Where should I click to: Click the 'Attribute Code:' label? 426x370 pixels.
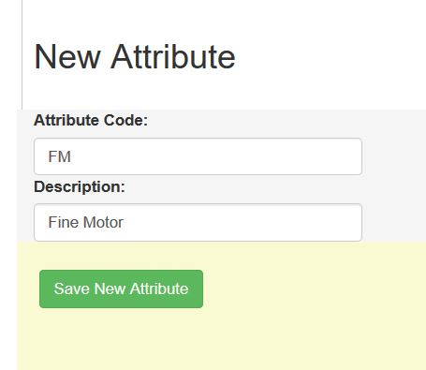[91, 120]
